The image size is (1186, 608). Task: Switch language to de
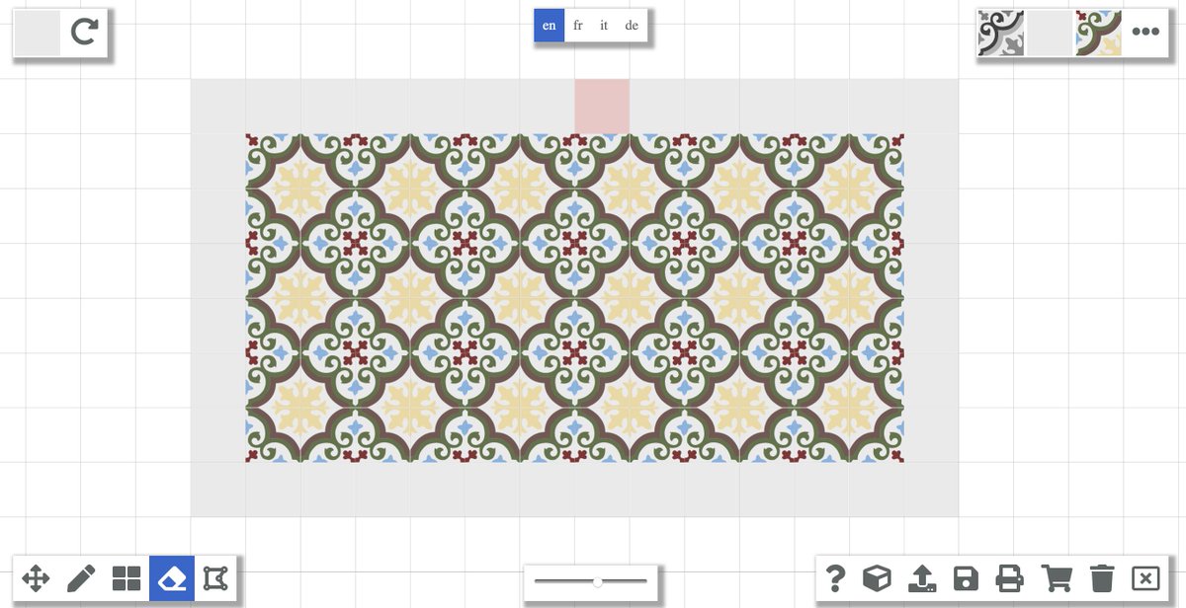(632, 26)
